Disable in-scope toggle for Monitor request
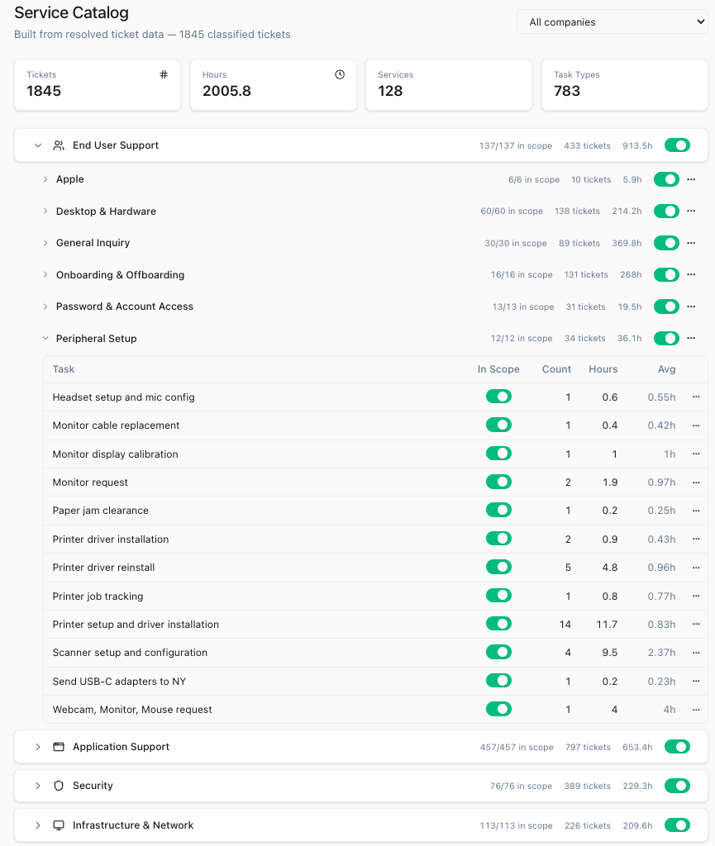Screen dimensions: 715x846 pyautogui.click(x=498, y=482)
